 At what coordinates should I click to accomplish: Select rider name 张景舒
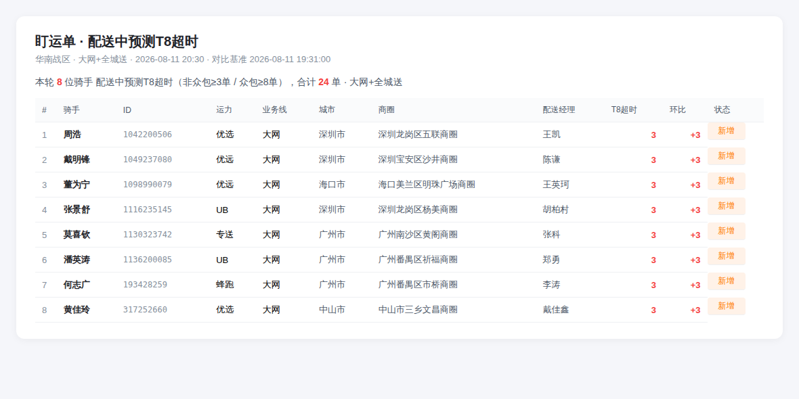point(77,210)
